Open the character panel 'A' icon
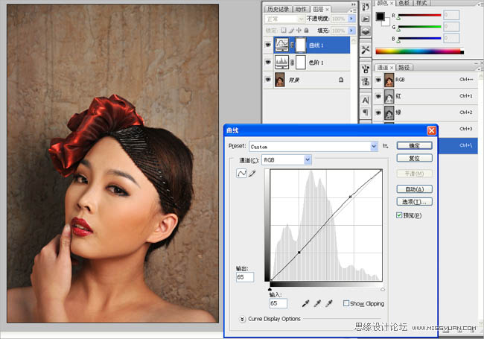 coord(366,99)
